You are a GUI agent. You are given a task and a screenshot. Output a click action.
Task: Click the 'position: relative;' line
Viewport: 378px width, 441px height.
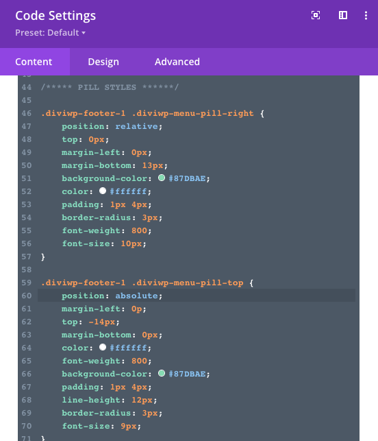(112, 127)
